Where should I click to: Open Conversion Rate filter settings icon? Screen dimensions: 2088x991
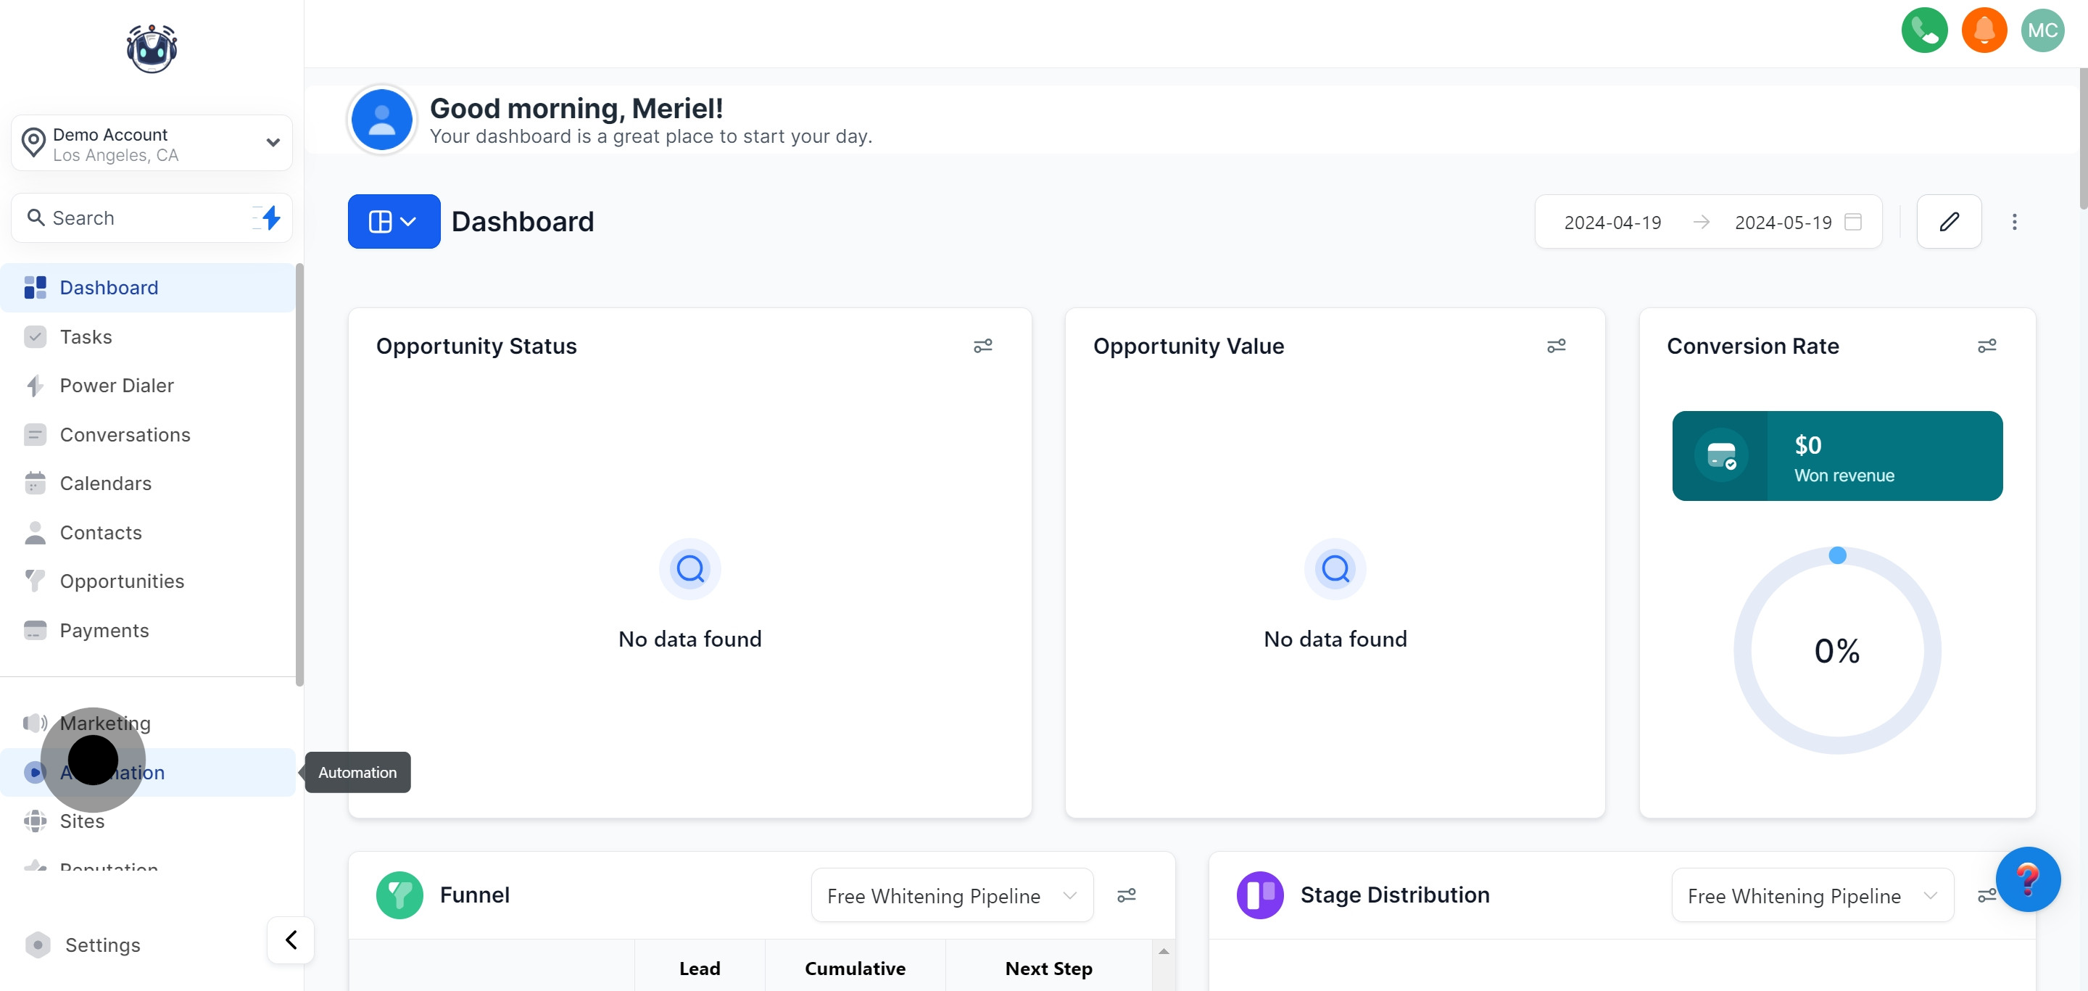[1986, 346]
